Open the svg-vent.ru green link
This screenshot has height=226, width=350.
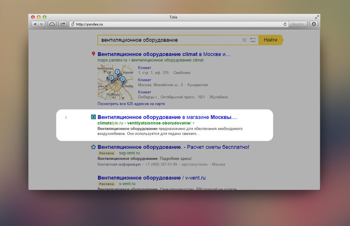129,153
